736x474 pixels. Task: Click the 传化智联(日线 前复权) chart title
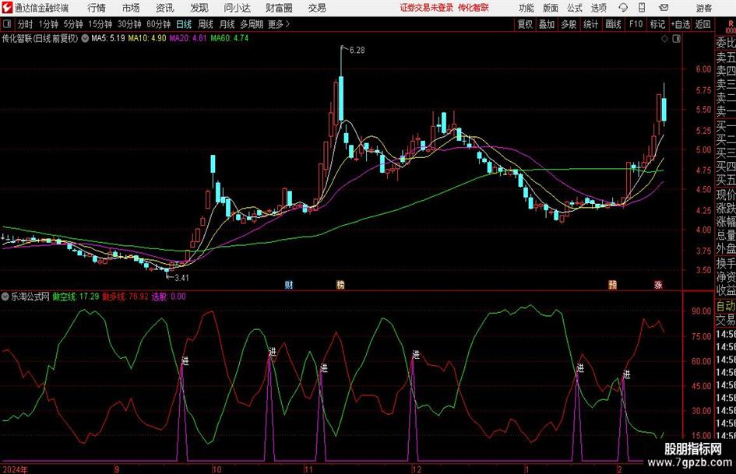click(x=40, y=38)
